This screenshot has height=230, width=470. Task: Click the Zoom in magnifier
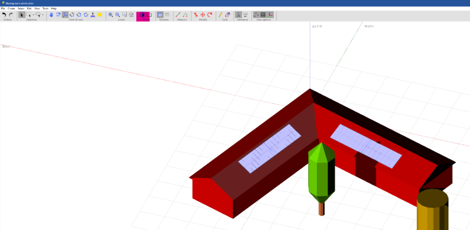pos(111,15)
